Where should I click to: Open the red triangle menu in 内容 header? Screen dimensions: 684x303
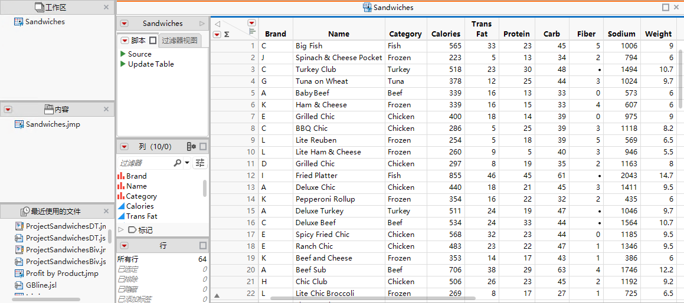point(8,110)
